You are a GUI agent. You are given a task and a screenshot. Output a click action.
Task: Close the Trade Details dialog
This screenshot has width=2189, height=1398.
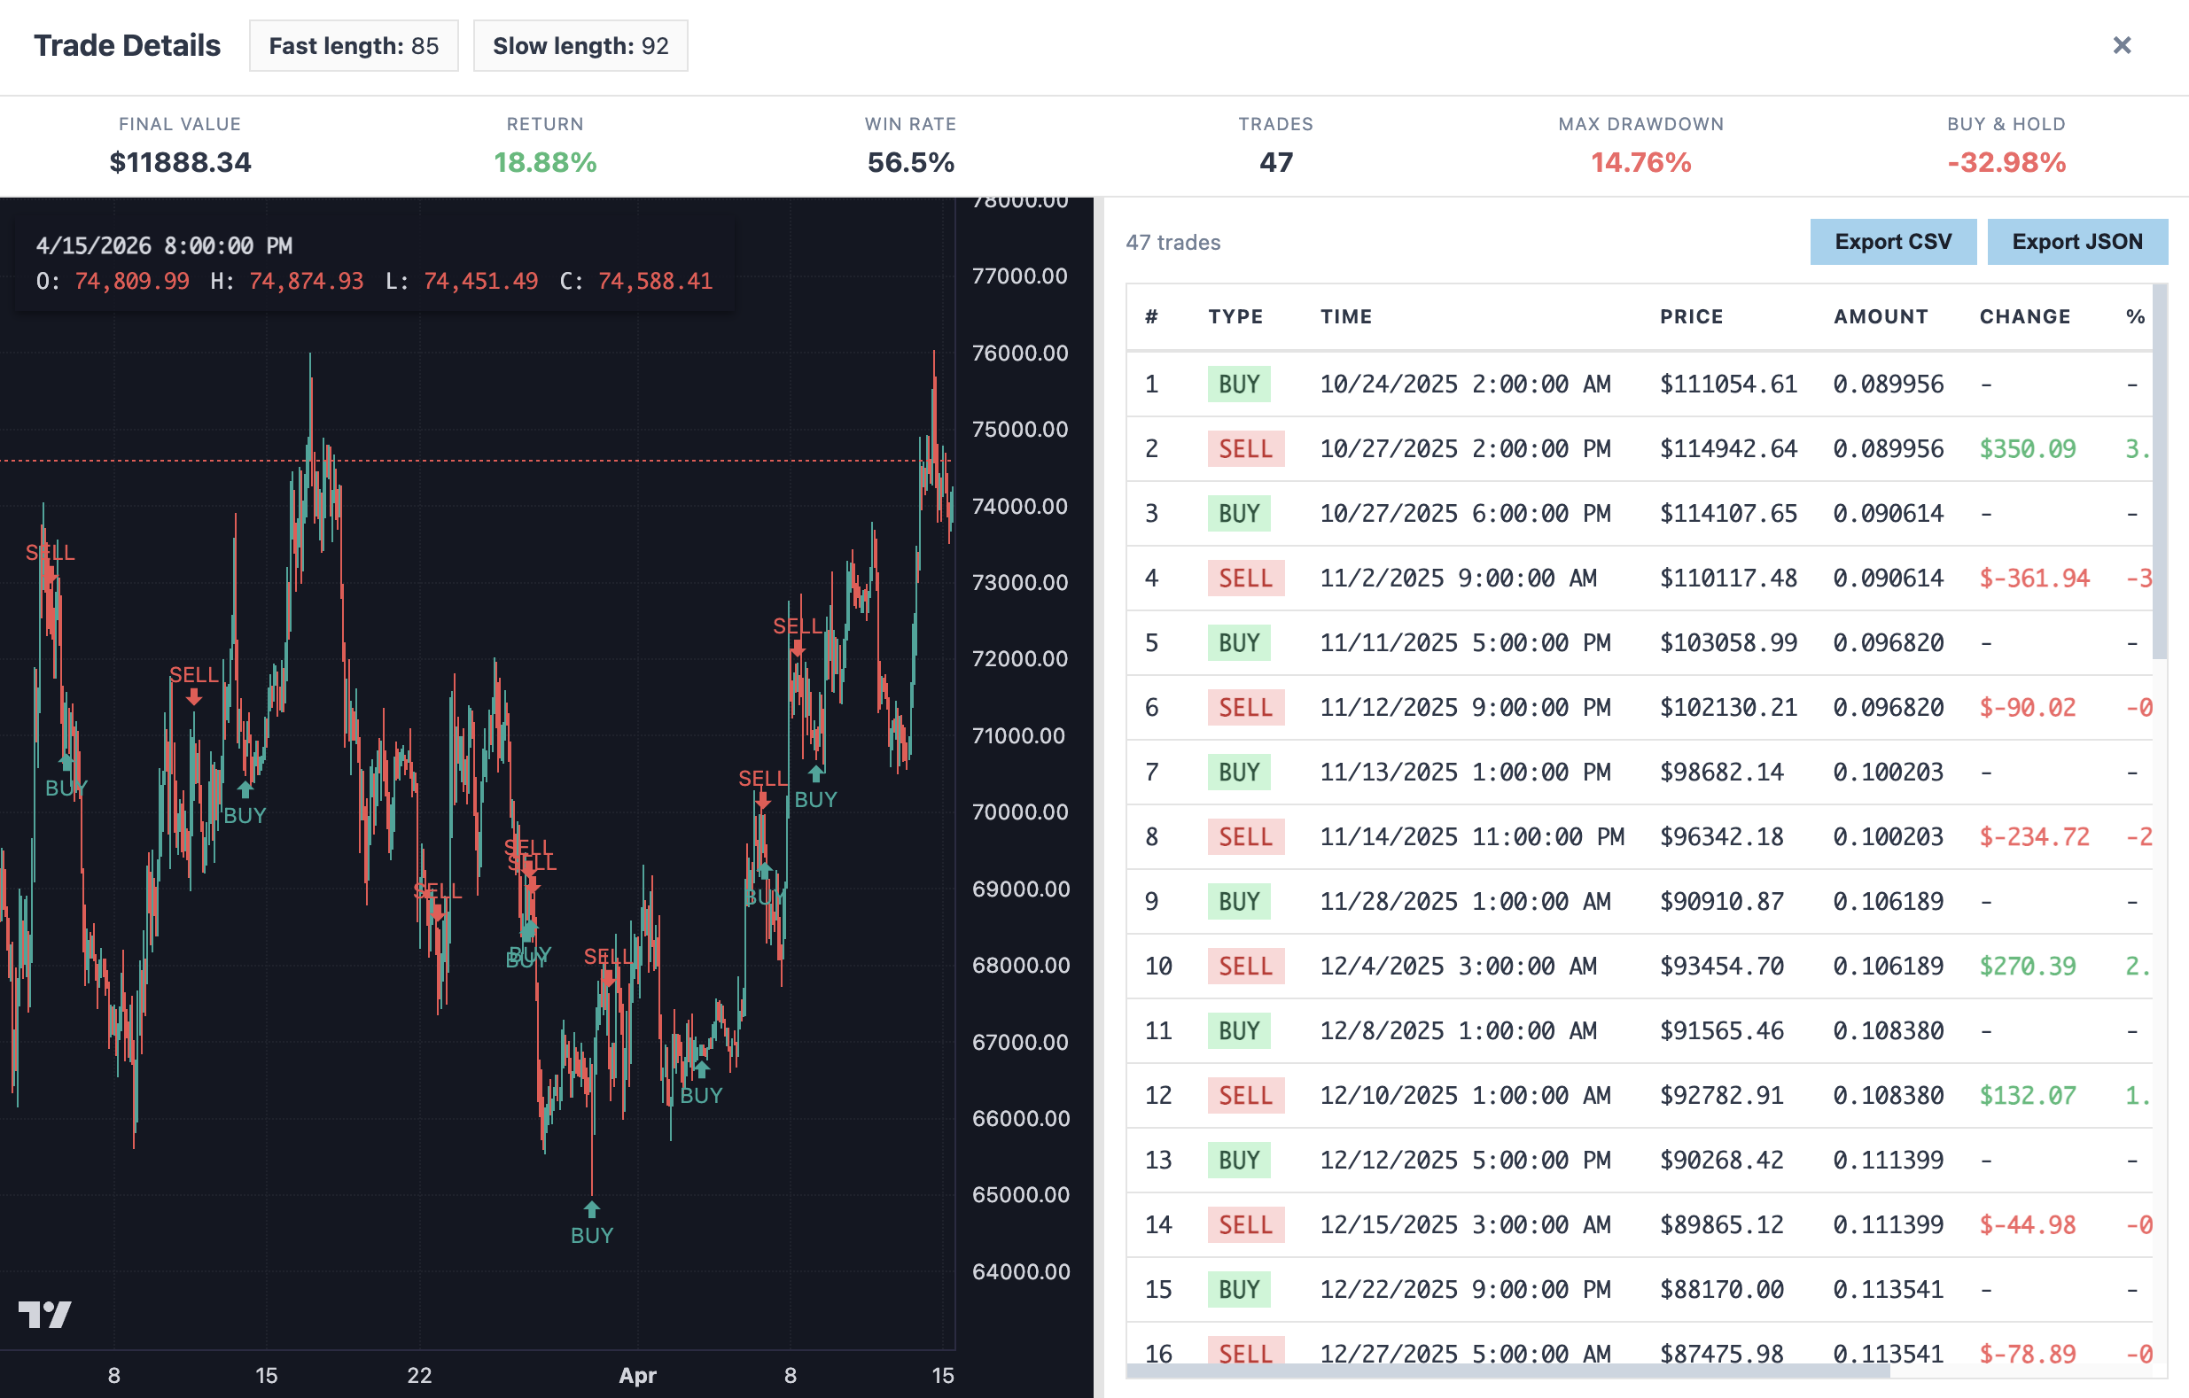point(2122,44)
